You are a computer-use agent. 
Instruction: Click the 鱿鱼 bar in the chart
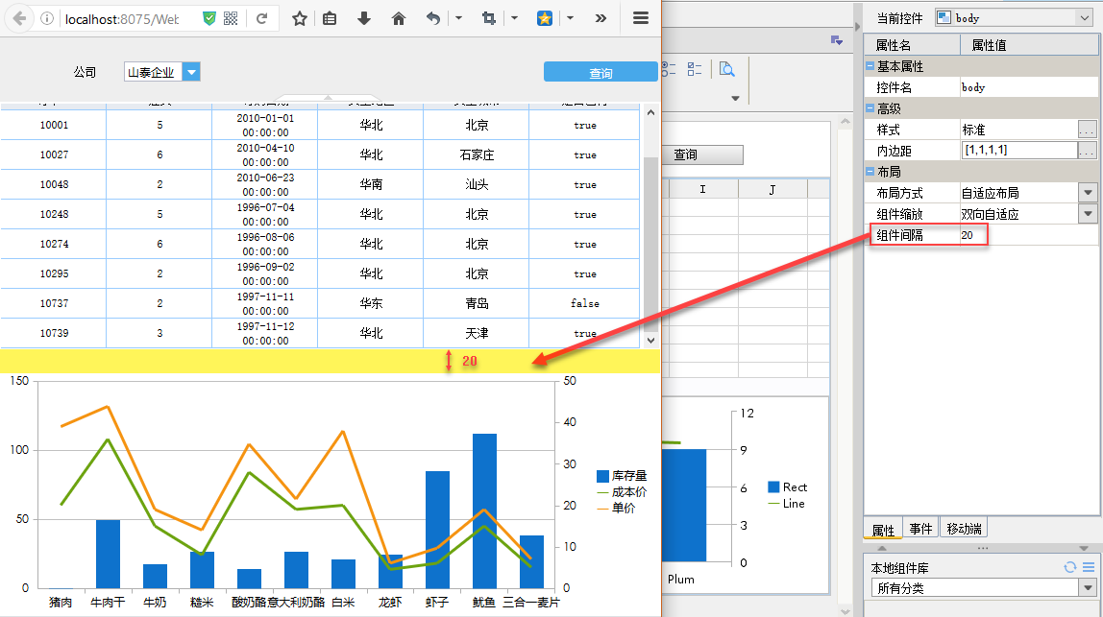coord(484,510)
